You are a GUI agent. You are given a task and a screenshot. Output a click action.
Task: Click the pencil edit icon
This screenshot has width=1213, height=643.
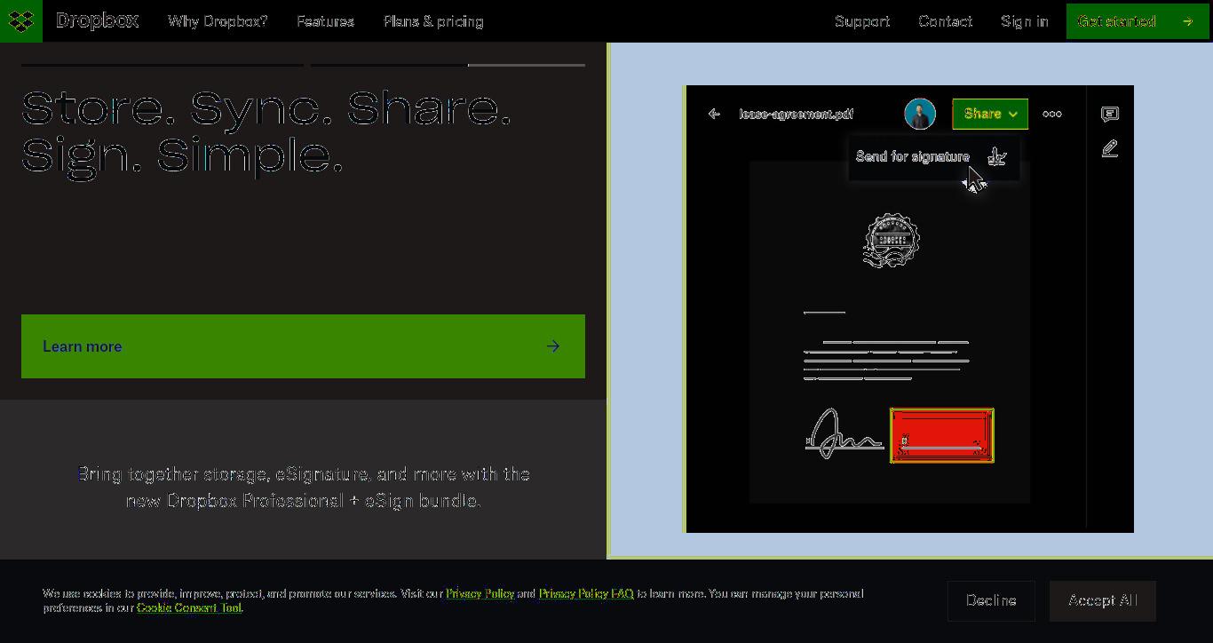click(1110, 148)
